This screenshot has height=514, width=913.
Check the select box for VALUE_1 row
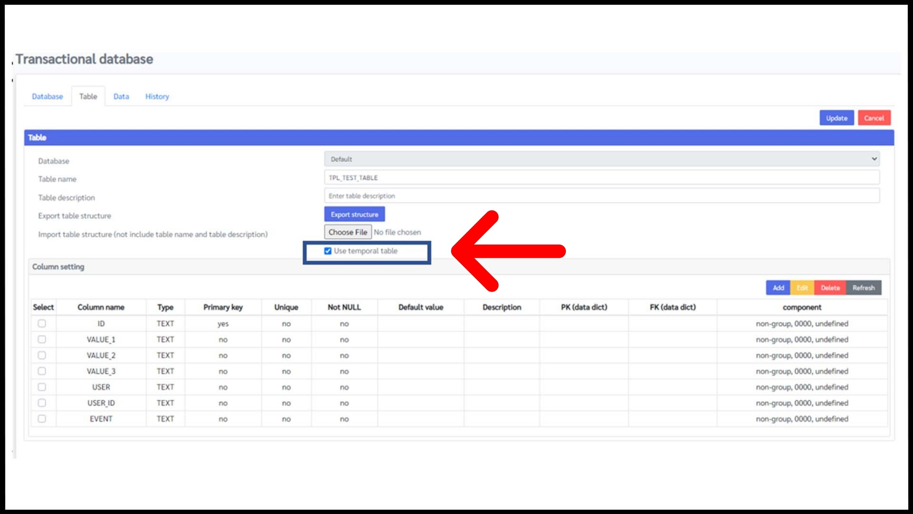pos(42,339)
